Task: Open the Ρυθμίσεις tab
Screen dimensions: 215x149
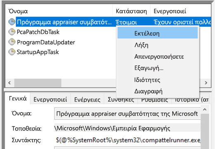Action: 155,100
